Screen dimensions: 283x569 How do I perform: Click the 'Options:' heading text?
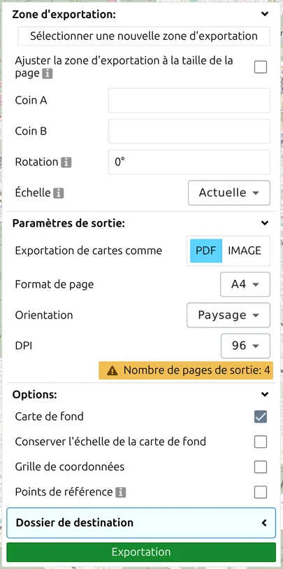(x=34, y=395)
